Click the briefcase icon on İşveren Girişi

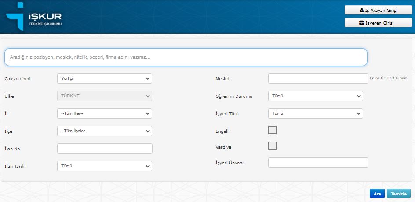pyautogui.click(x=362, y=23)
